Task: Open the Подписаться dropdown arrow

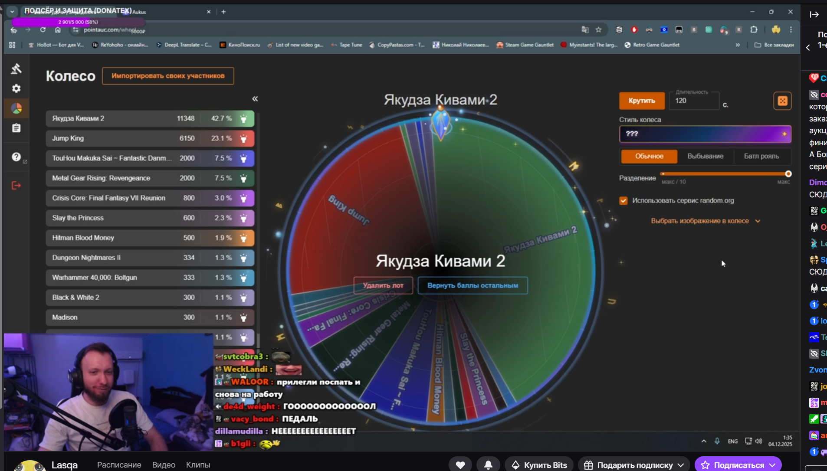Action: [x=772, y=465]
